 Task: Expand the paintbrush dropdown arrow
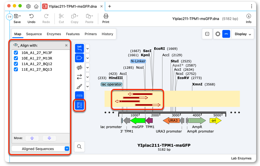pyautogui.click(x=88, y=86)
